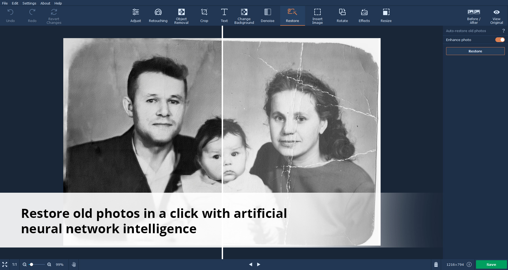Open the Insert Image tool

coord(317,16)
